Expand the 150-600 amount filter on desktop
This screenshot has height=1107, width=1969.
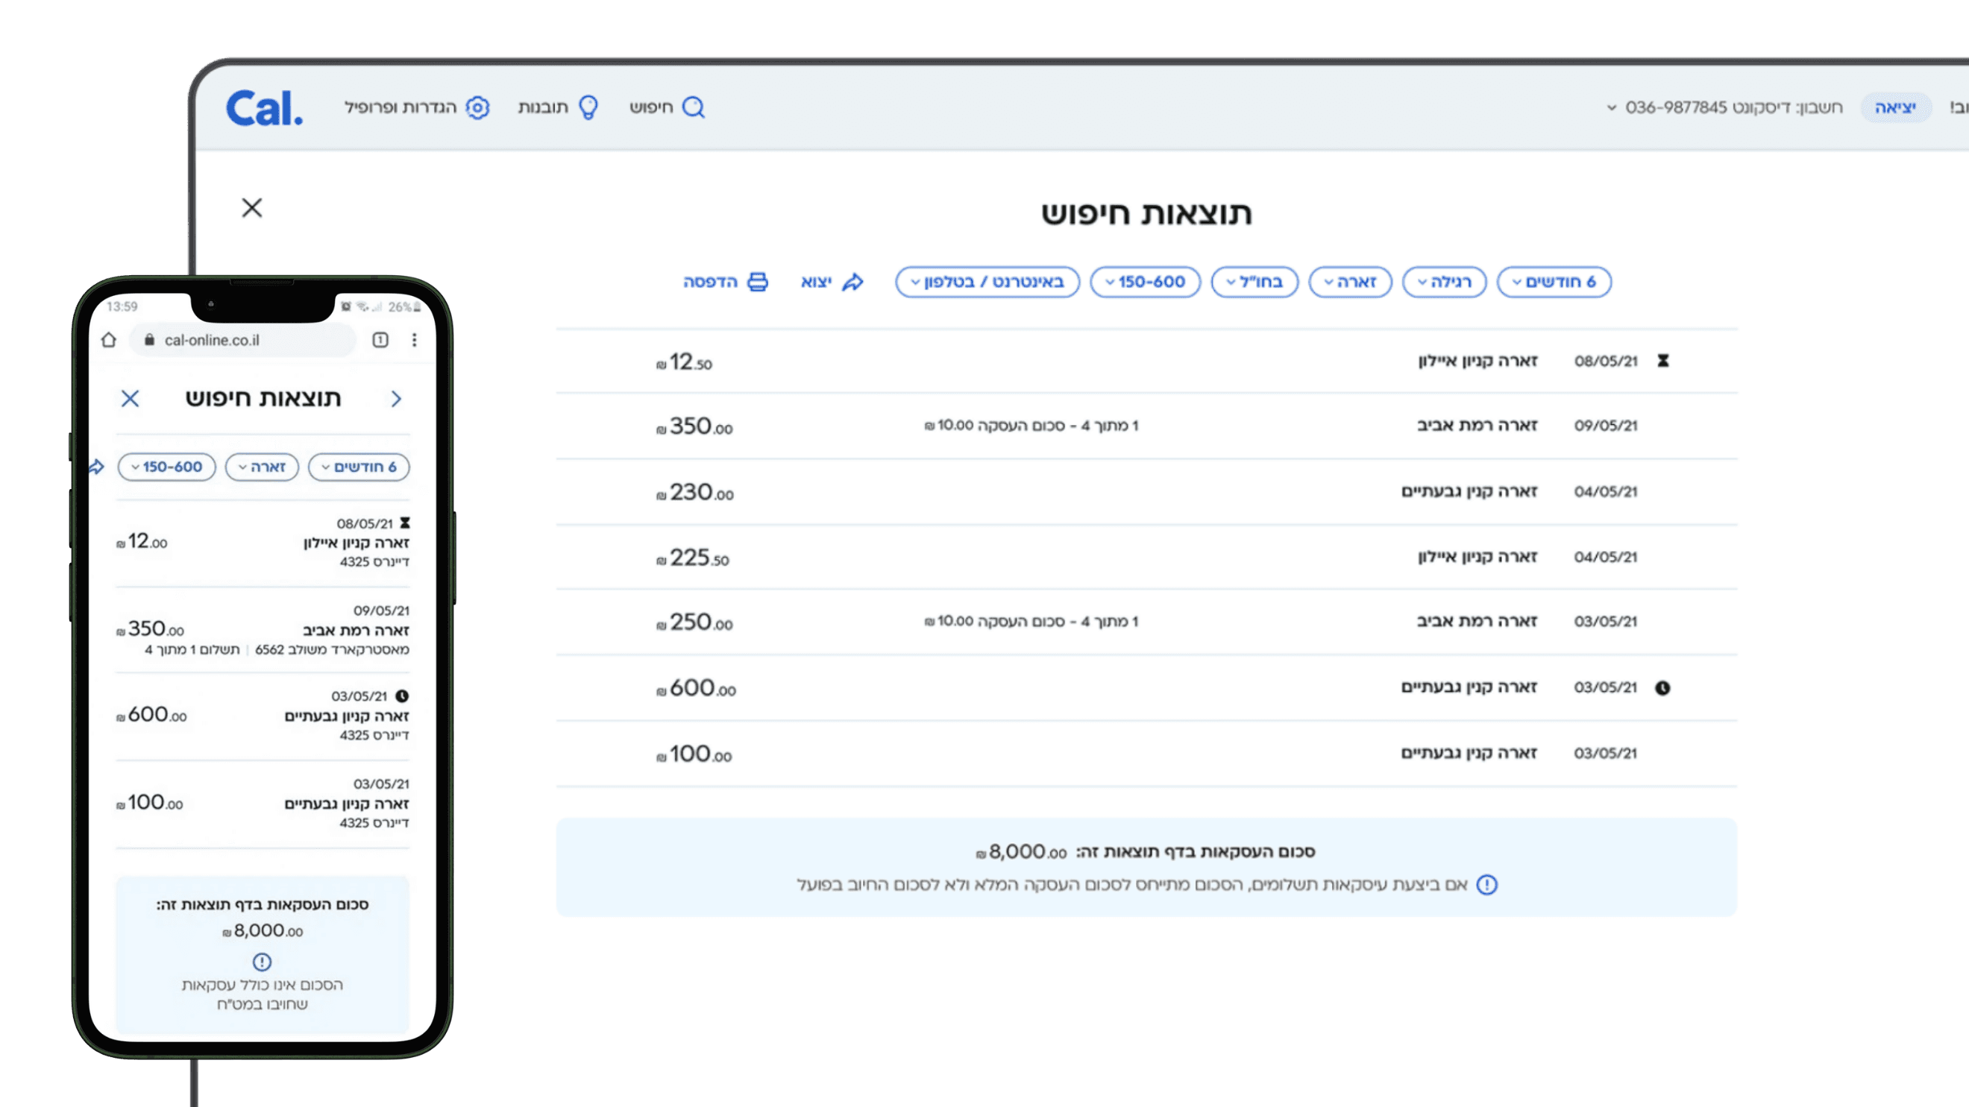pyautogui.click(x=1144, y=282)
